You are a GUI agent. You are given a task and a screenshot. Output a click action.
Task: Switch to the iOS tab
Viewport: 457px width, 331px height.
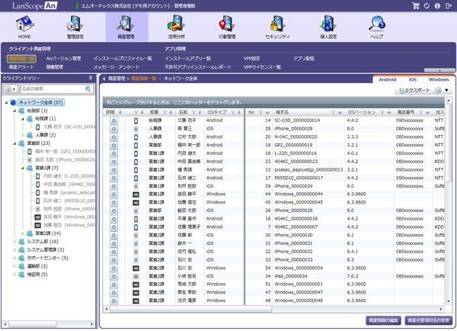coord(414,79)
